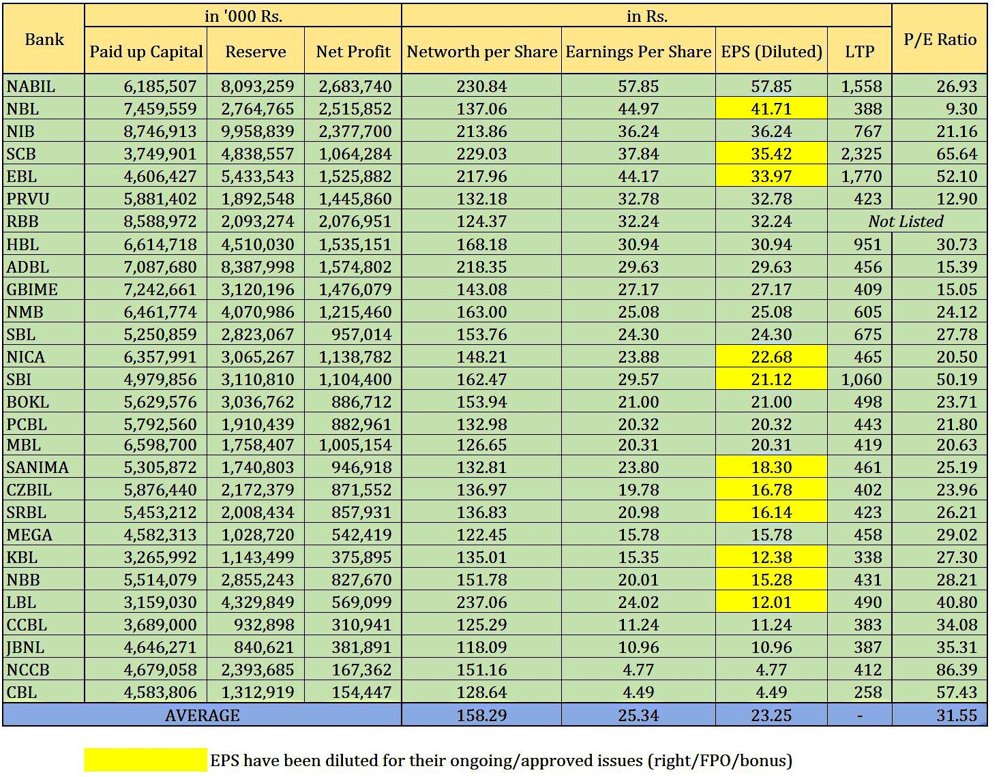This screenshot has width=1001, height=777.
Task: Click CBL's LTP value 258
Action: coord(859,692)
